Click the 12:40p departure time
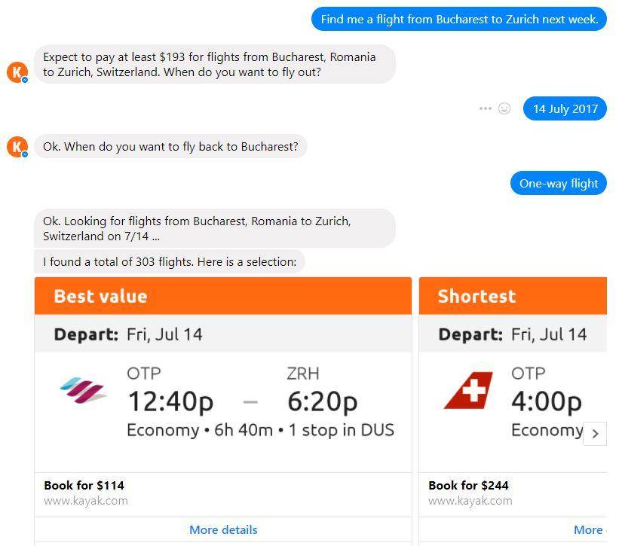This screenshot has width=619, height=546. click(170, 401)
